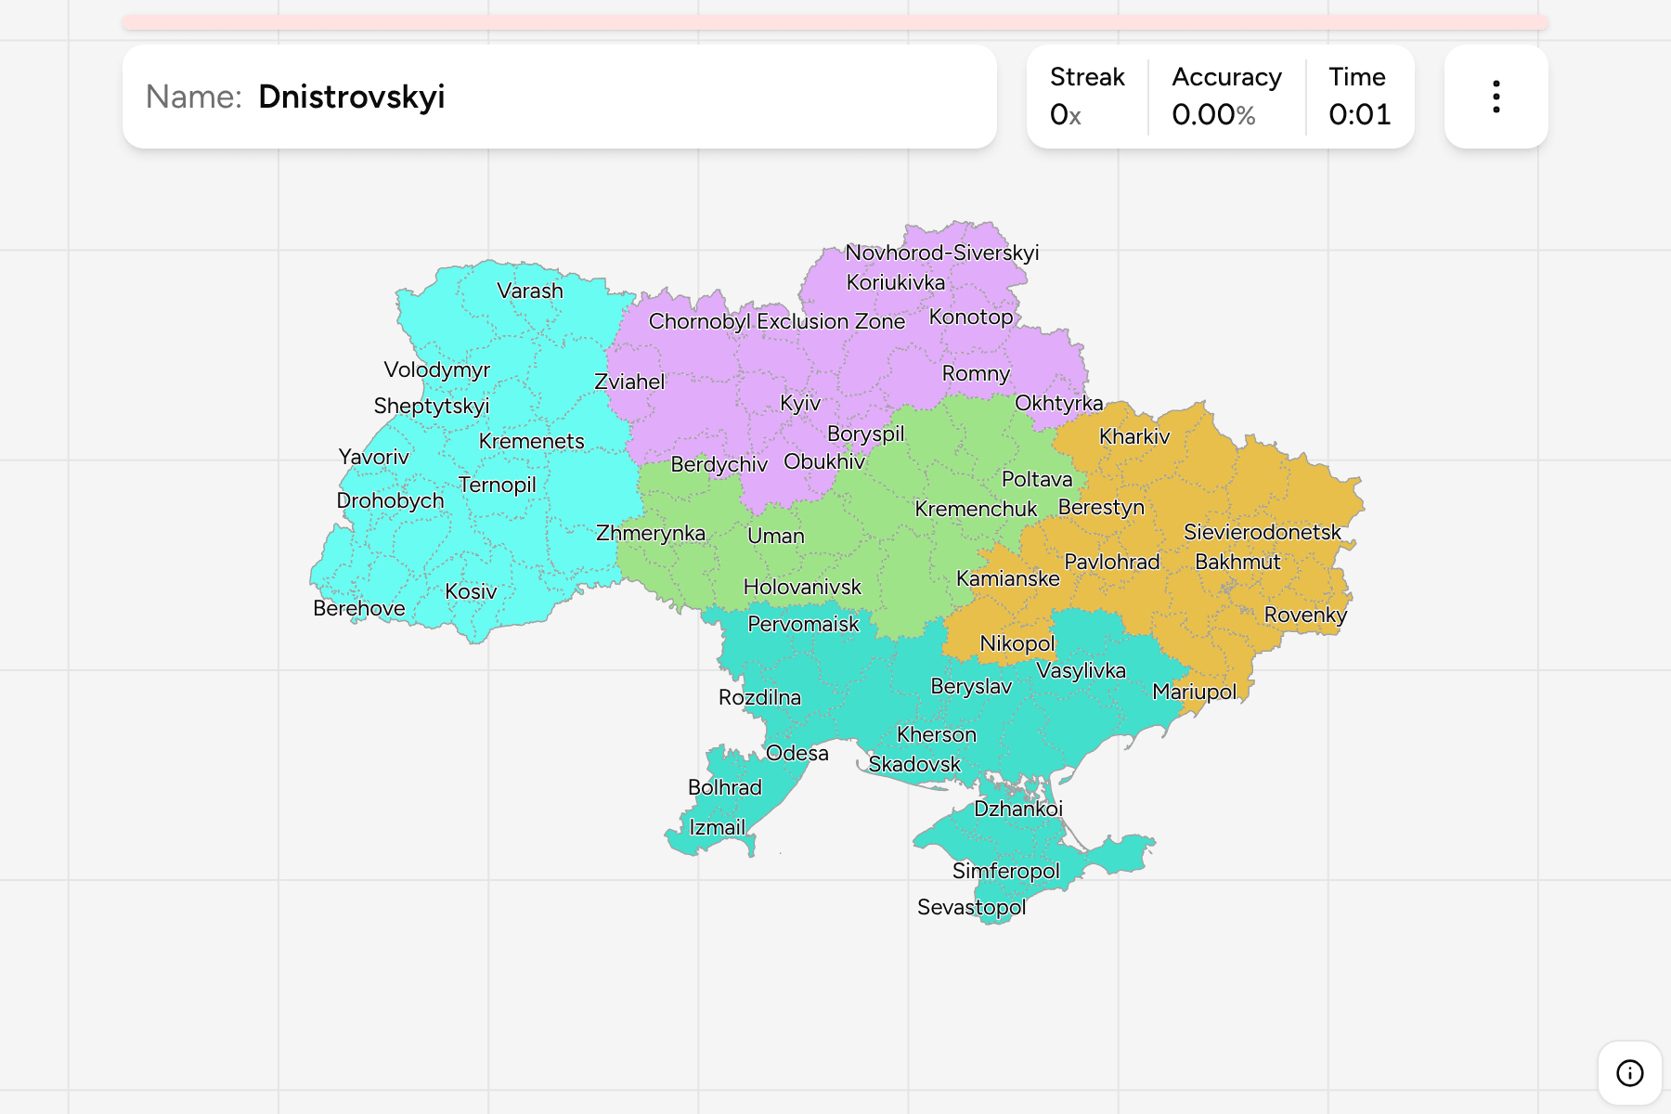Select Chornobyl Exclusion Zone label

pyautogui.click(x=777, y=321)
